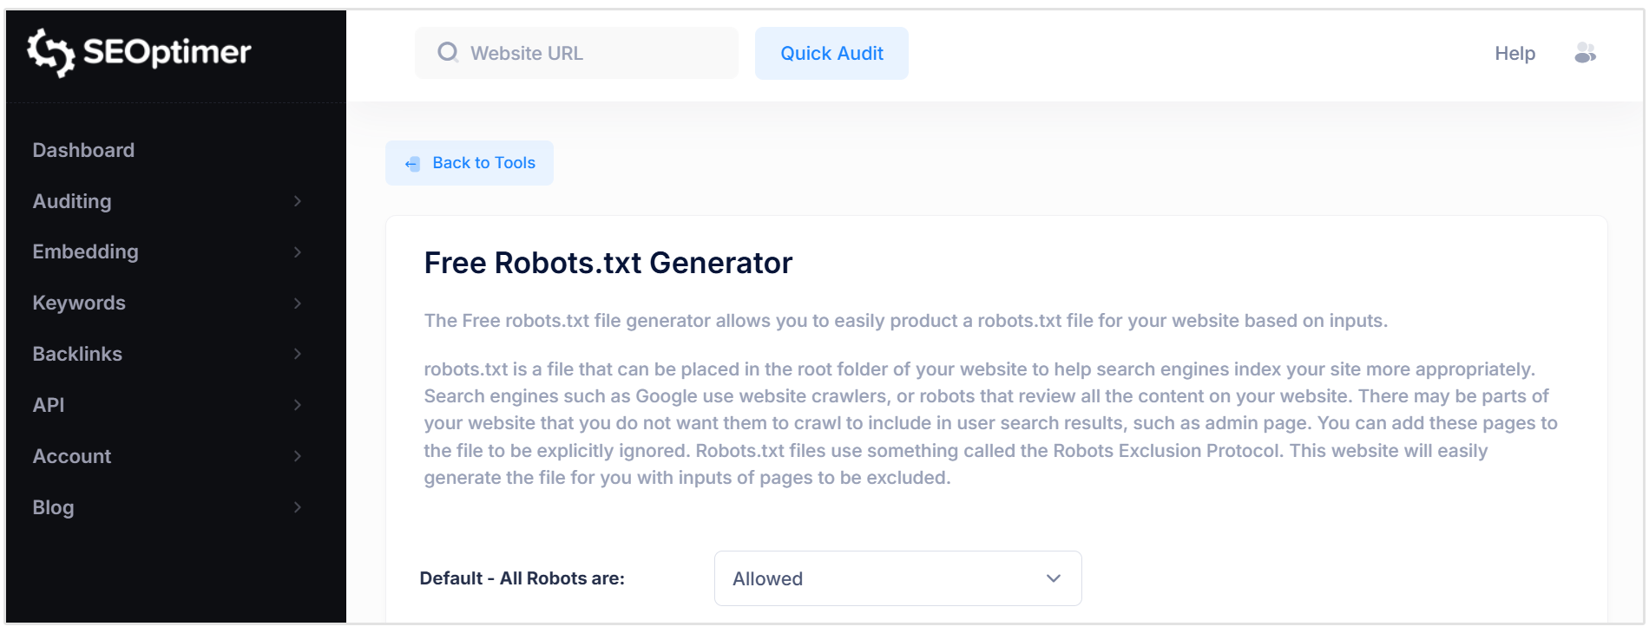The image size is (1649, 633).
Task: Select Auditing in the sidebar
Action: (72, 201)
